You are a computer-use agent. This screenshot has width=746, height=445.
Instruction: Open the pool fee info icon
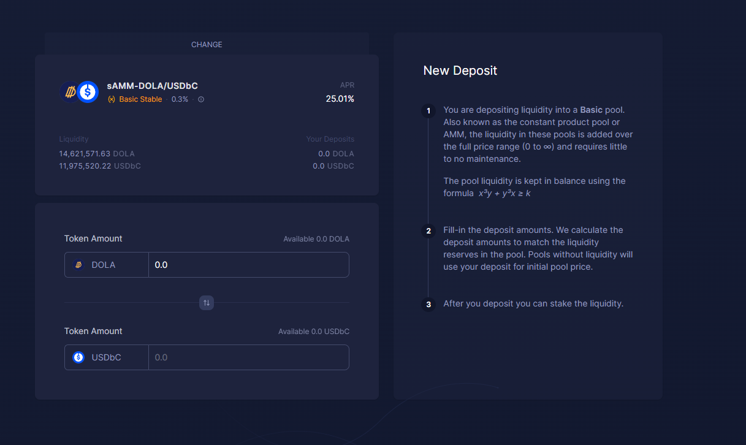click(201, 99)
